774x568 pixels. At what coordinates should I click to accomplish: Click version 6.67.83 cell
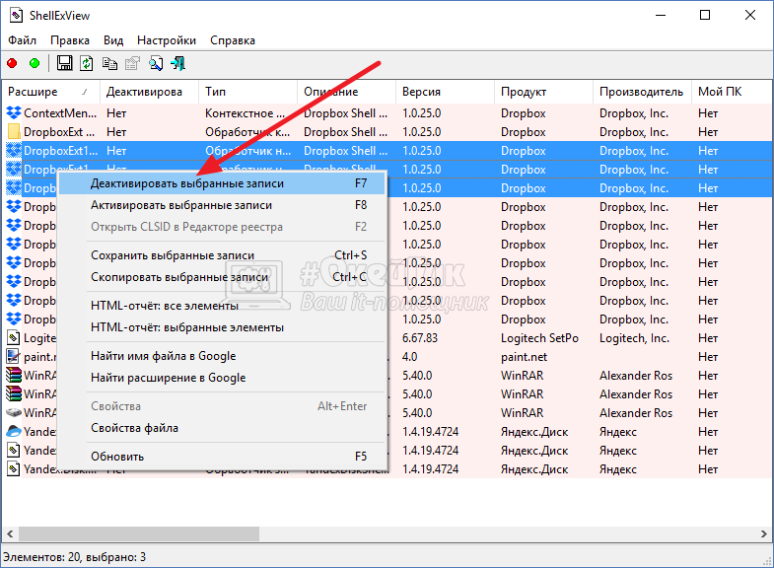[420, 338]
